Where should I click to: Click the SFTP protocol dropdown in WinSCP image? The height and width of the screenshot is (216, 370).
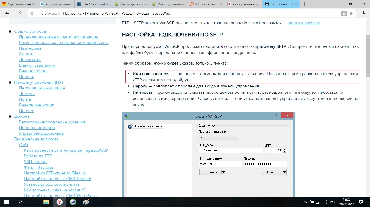coord(219,137)
